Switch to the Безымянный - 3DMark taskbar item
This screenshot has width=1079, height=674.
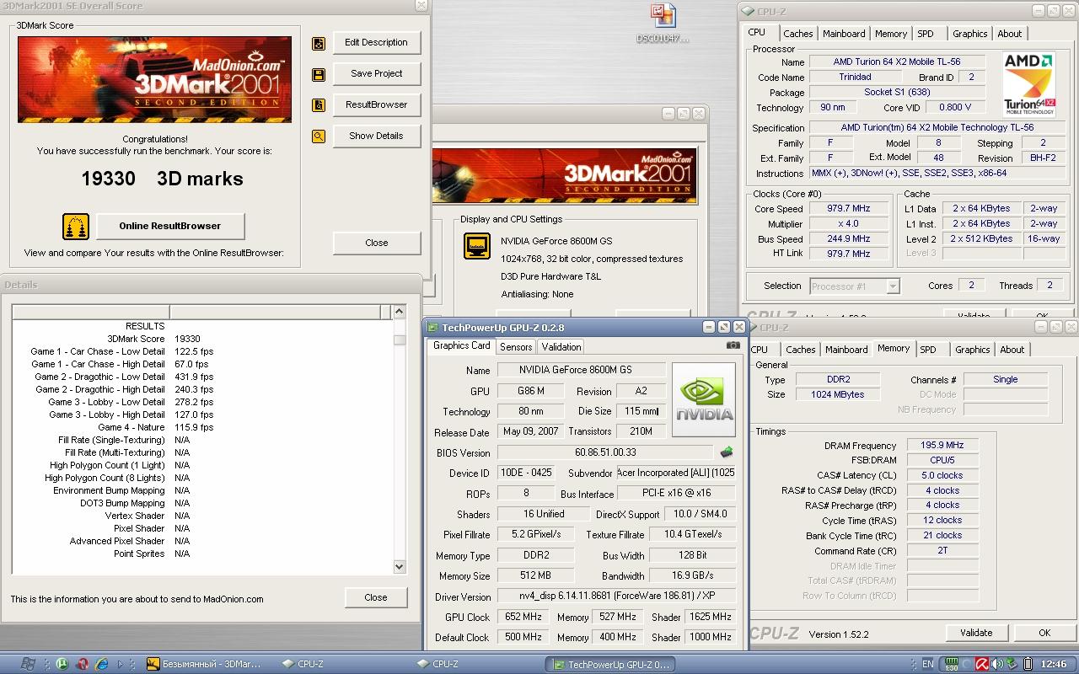[205, 664]
